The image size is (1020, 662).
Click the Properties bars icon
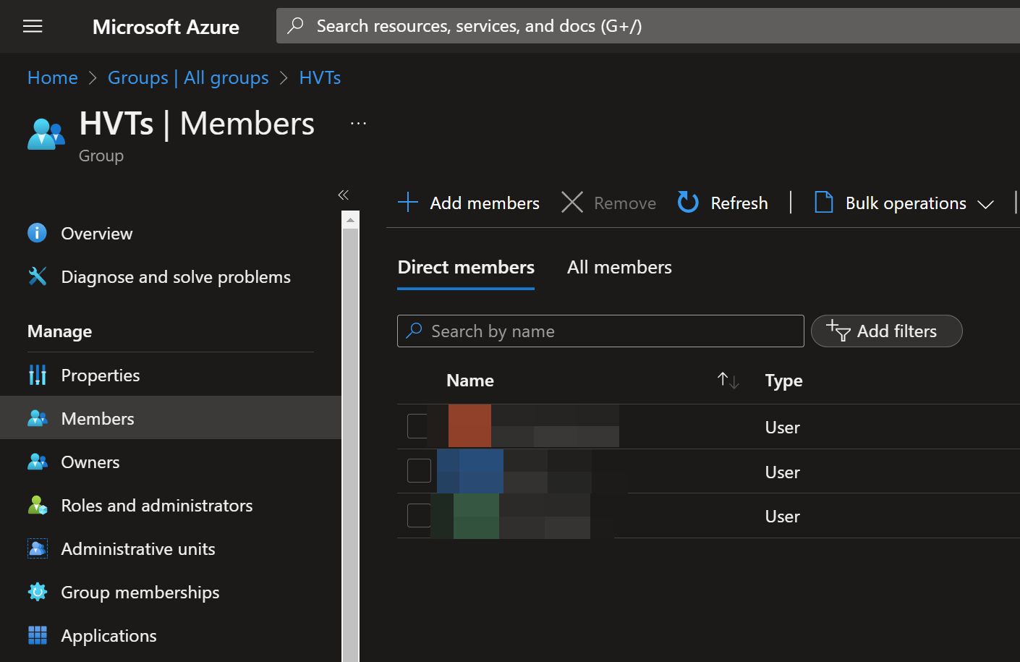tap(37, 375)
